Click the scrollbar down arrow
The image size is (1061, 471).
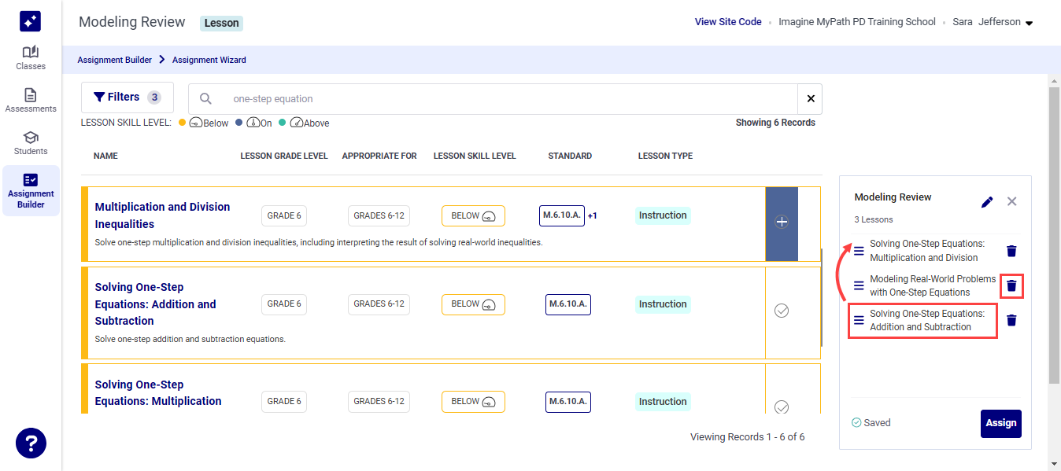click(1054, 464)
